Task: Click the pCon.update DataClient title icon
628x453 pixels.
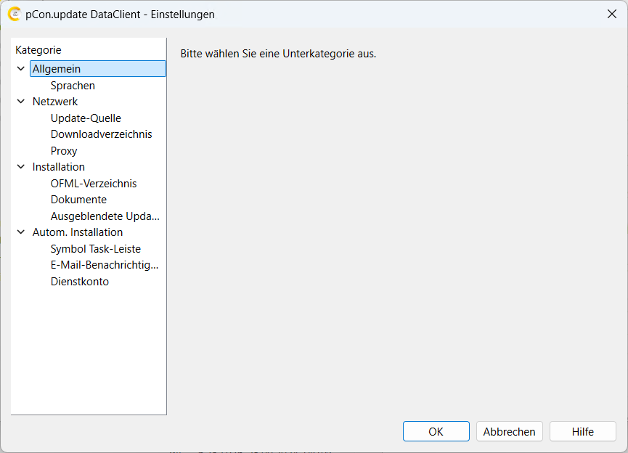Action: (x=15, y=14)
